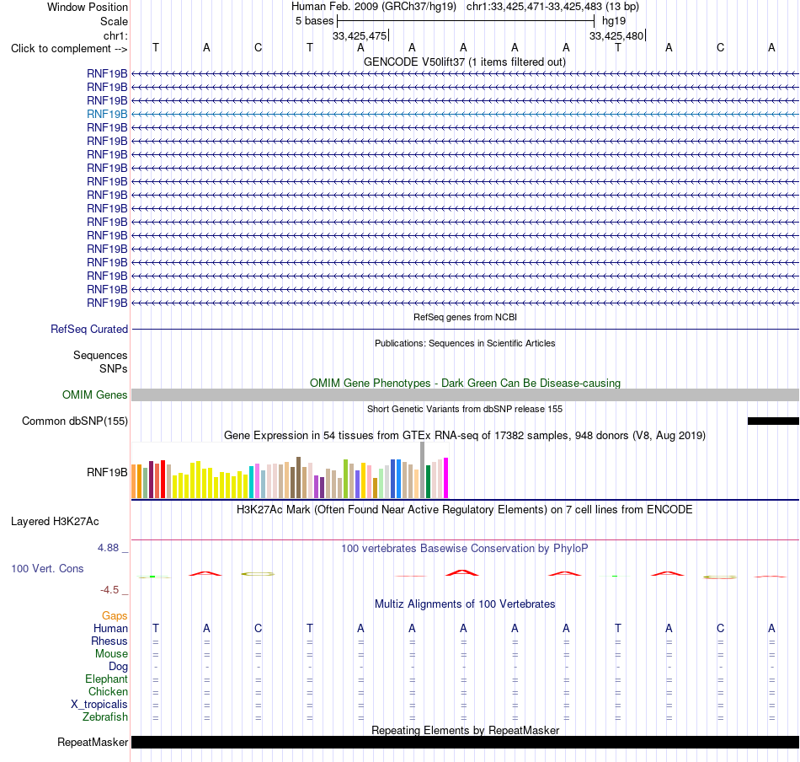Click the SNPs subtrack label
Viewport: 800px width, 762px height.
tap(114, 368)
